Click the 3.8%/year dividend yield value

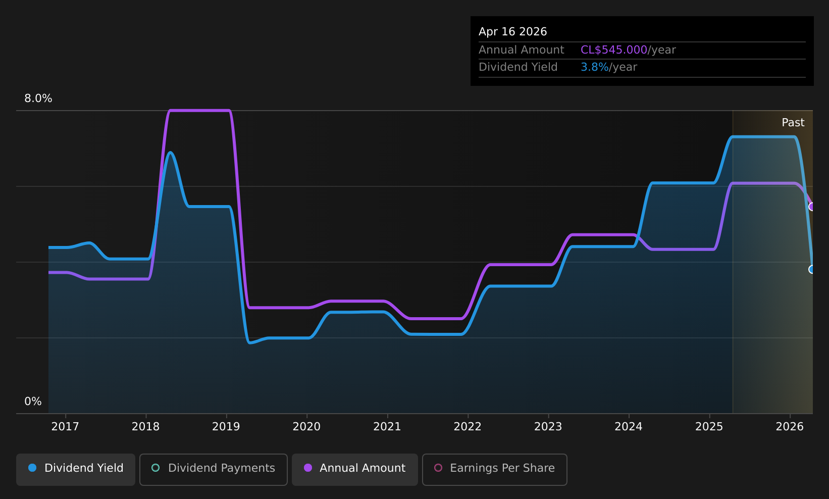point(609,67)
